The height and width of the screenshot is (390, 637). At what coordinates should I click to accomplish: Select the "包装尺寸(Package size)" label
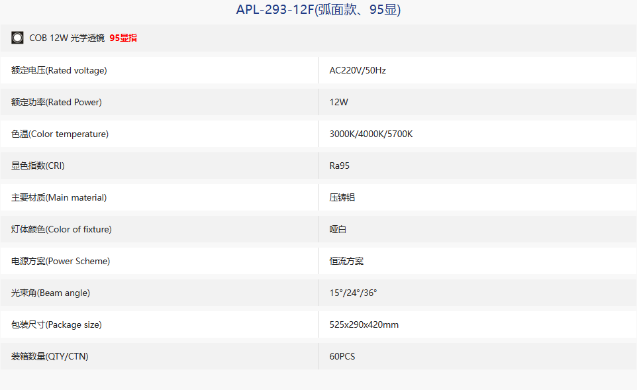(56, 324)
